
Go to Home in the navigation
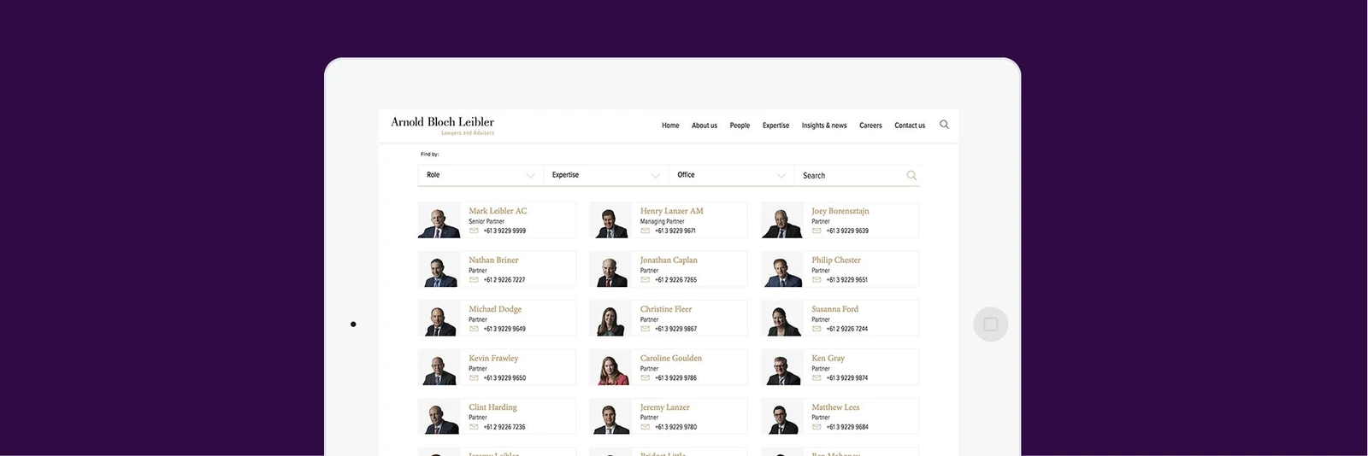point(670,126)
